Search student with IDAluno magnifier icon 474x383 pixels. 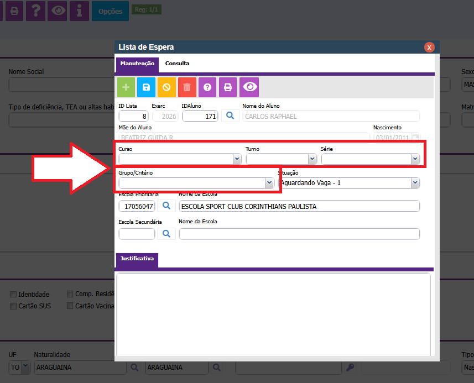point(231,116)
